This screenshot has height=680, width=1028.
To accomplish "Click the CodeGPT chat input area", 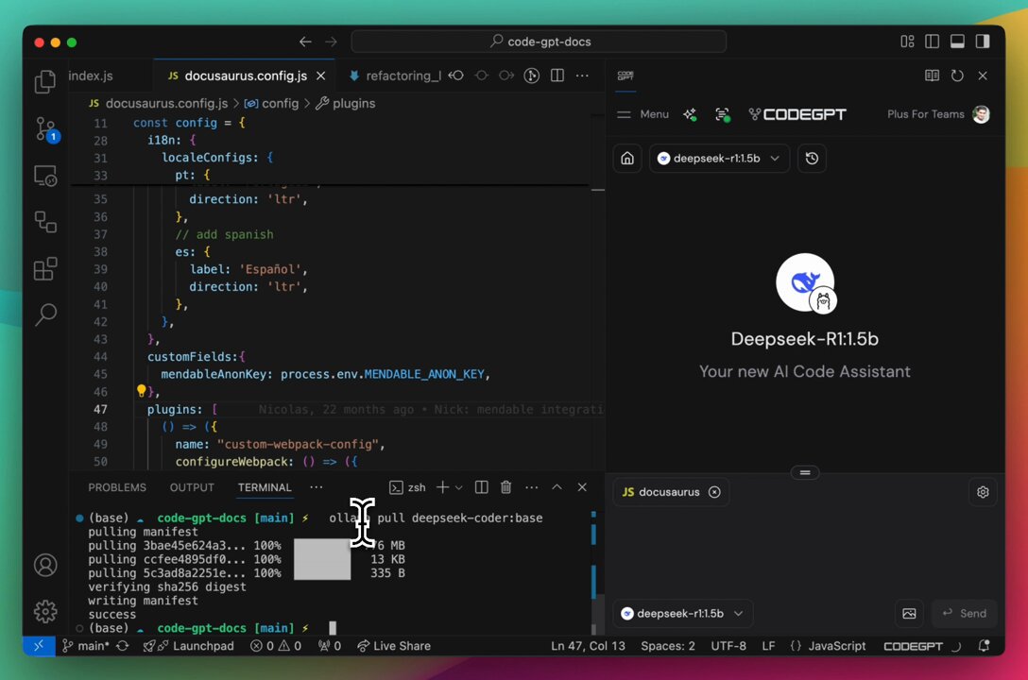I will [x=804, y=552].
